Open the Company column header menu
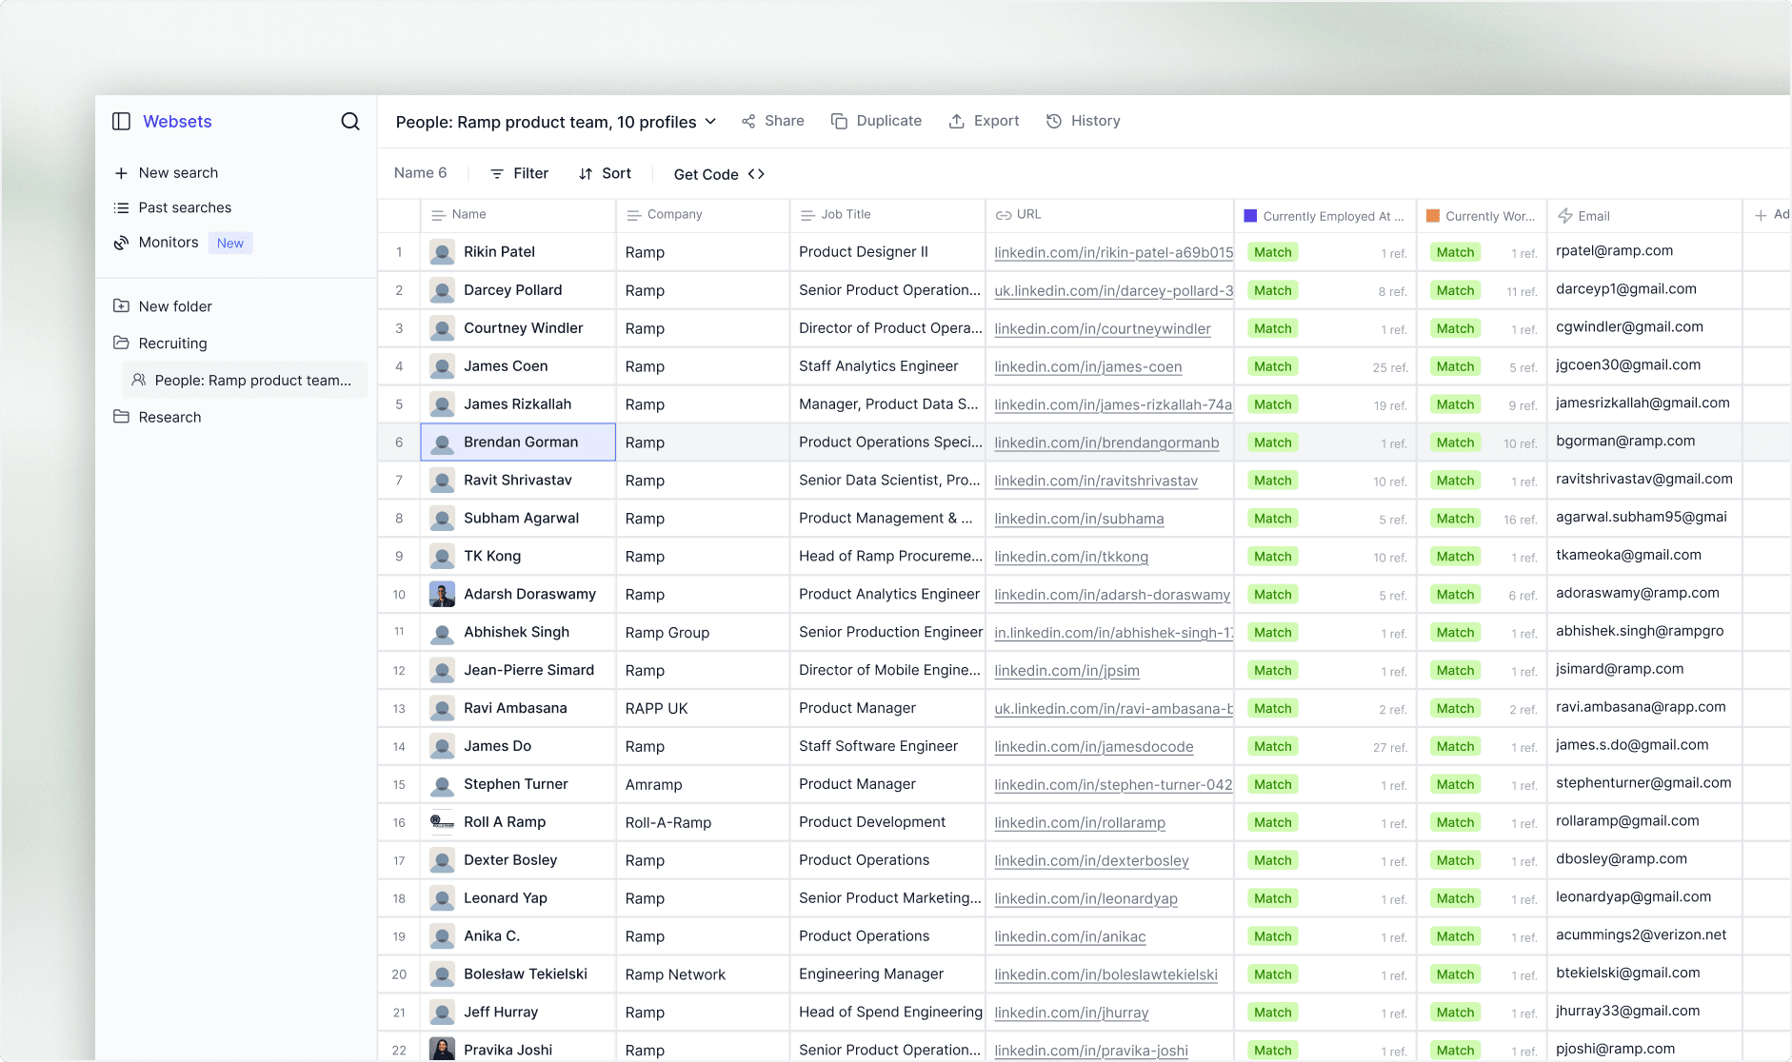Viewport: 1792px width, 1062px height. click(x=703, y=215)
